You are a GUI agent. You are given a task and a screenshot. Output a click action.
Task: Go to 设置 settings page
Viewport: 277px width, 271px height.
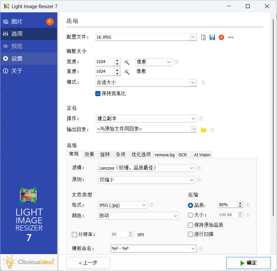click(x=29, y=58)
